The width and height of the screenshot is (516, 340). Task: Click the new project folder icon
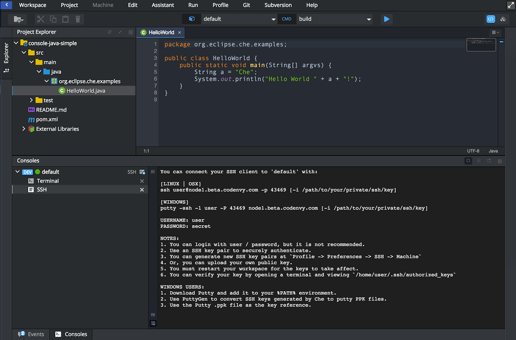[x=19, y=19]
